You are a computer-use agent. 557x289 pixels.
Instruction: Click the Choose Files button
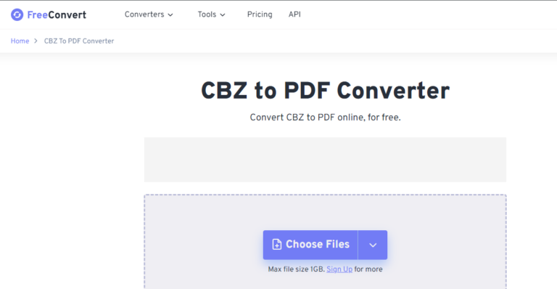(x=310, y=245)
